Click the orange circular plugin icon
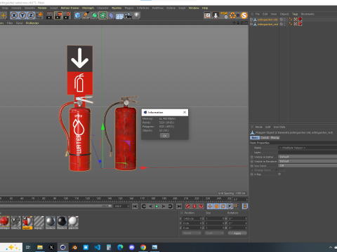Image resolution: width=337 pixels, height=252 pixels. coord(233,15)
